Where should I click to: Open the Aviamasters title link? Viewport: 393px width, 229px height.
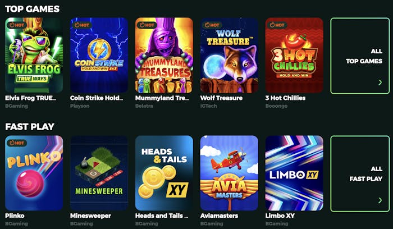(219, 216)
